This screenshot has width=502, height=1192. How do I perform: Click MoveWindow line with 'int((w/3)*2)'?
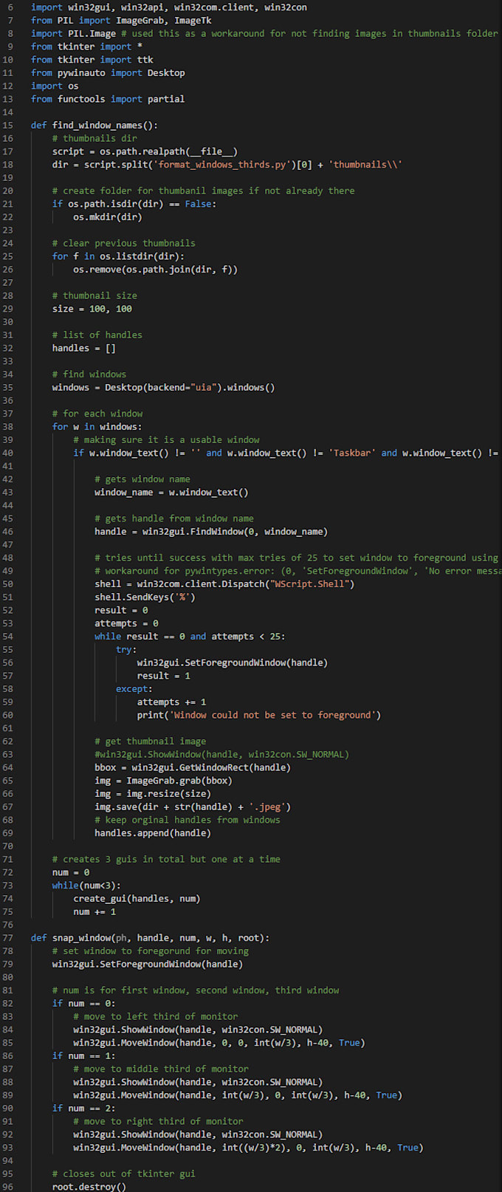(x=249, y=1148)
